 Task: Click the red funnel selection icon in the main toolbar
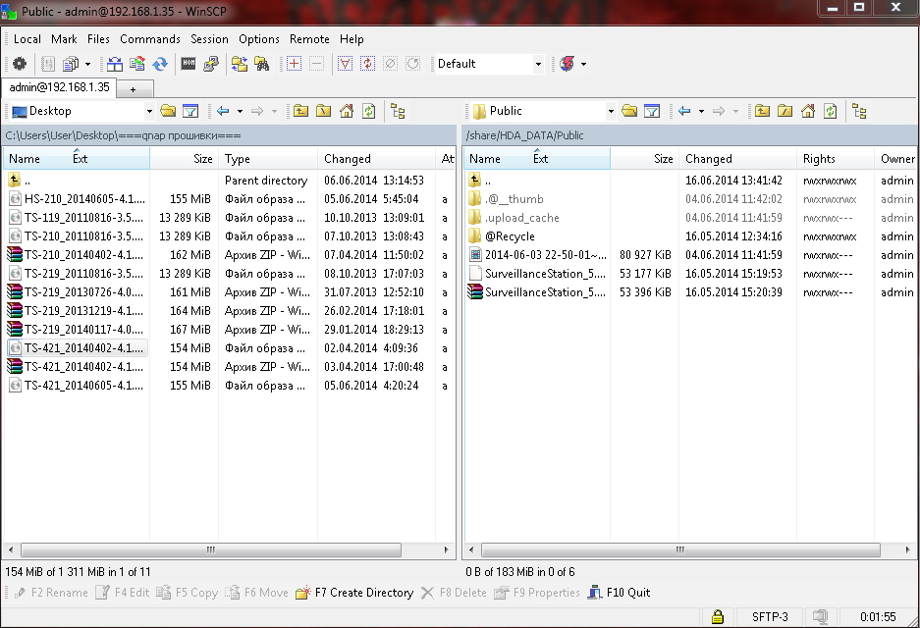[345, 64]
